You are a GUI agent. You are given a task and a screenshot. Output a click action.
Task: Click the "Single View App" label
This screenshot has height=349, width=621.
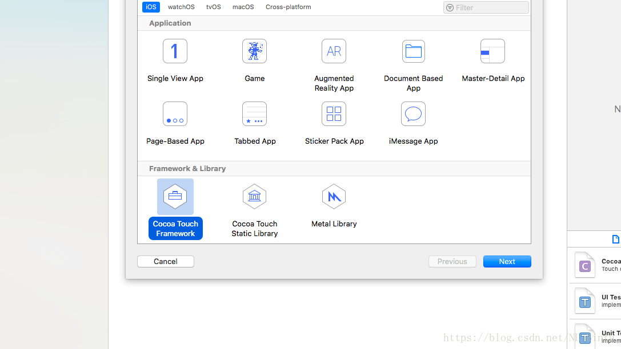pyautogui.click(x=175, y=78)
